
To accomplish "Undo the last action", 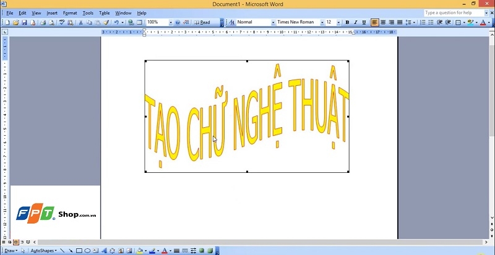I will 116,22.
